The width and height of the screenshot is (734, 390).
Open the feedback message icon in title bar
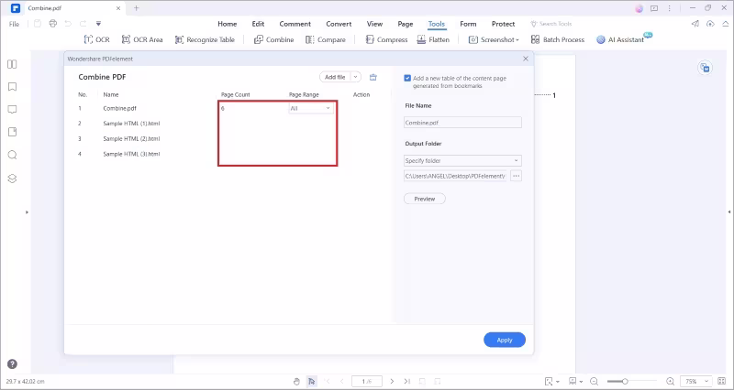point(654,8)
